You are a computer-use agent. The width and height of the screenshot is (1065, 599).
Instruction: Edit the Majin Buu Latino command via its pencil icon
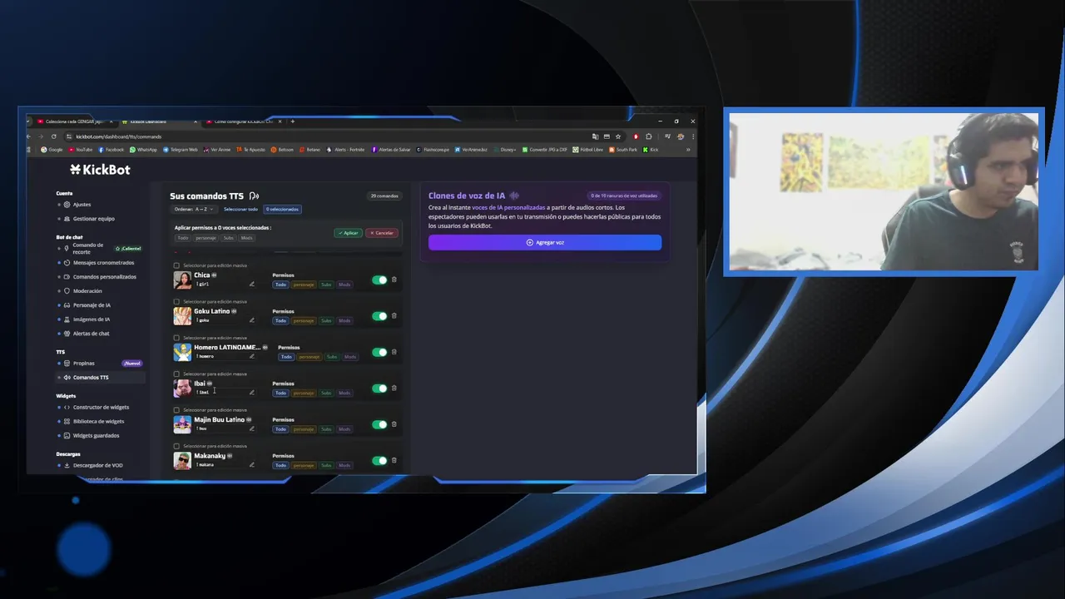252,428
